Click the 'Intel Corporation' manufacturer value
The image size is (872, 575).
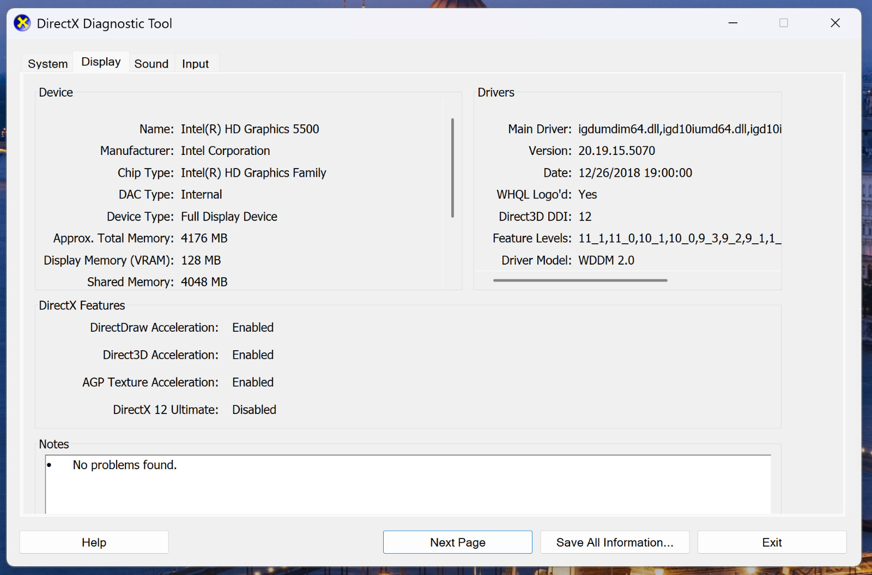pyautogui.click(x=226, y=151)
